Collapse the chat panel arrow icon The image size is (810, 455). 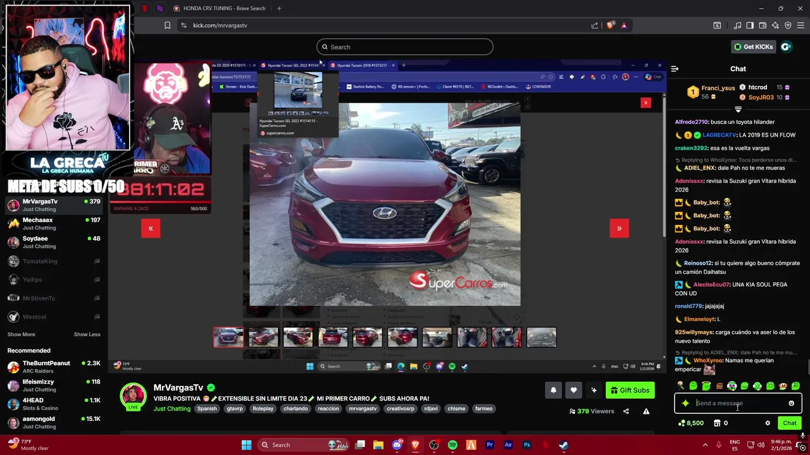coord(675,68)
